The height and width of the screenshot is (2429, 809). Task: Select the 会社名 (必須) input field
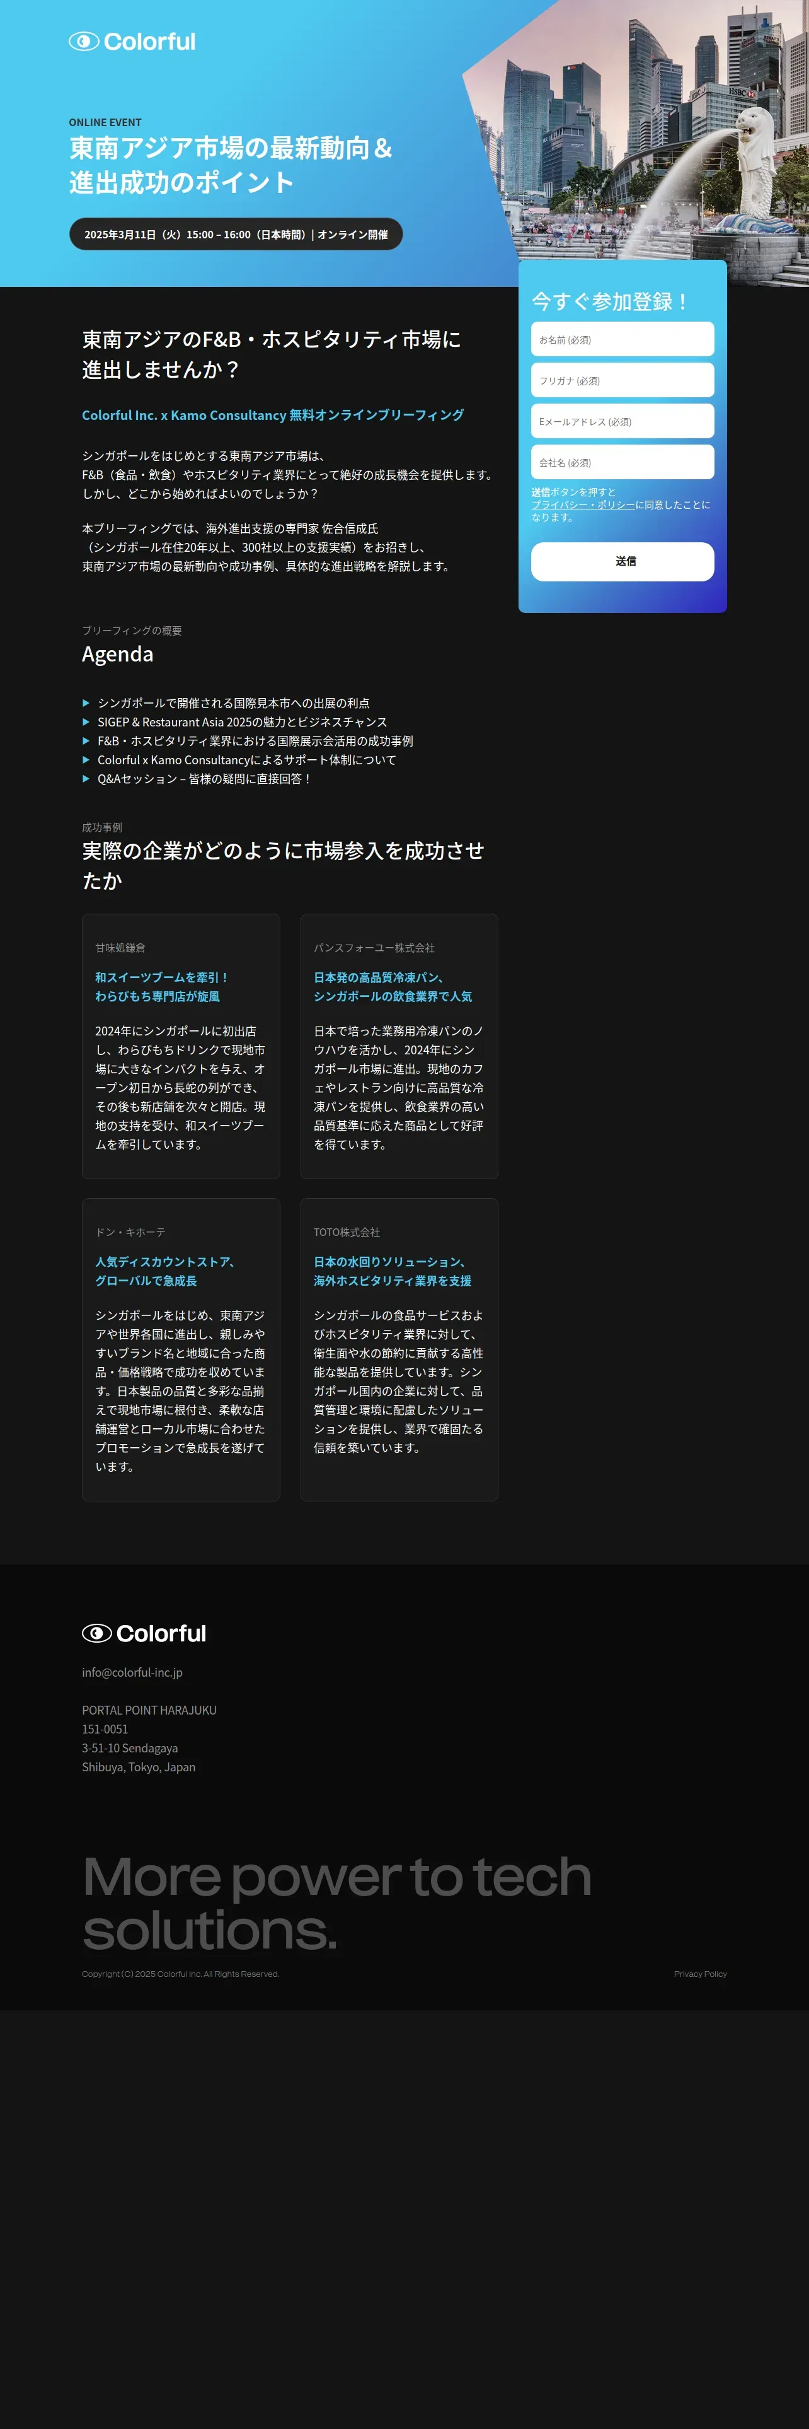(623, 462)
